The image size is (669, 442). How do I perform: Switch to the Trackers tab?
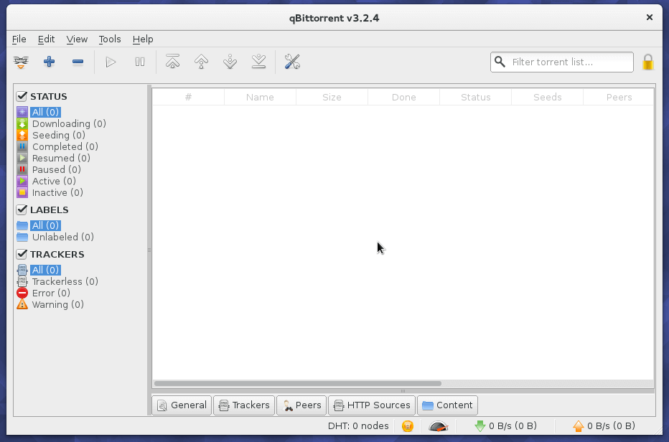[244, 405]
